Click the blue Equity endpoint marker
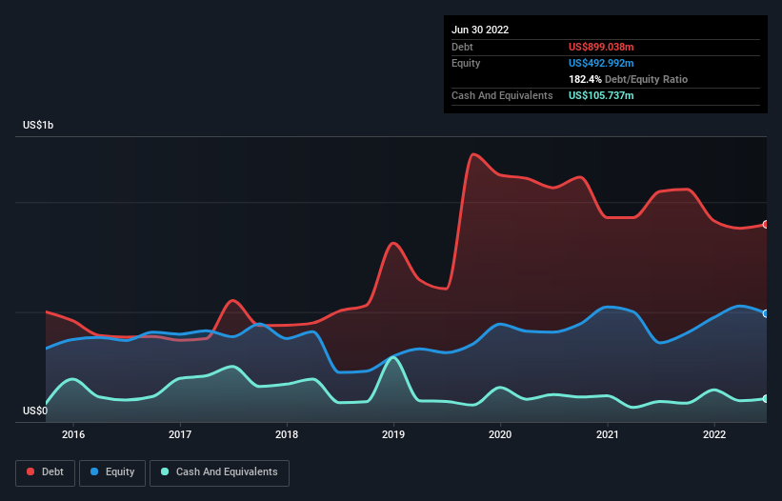 pyautogui.click(x=766, y=313)
